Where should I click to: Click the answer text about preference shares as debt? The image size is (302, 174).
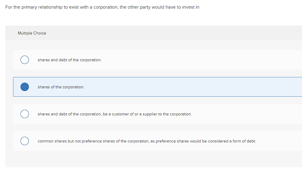tap(147, 141)
